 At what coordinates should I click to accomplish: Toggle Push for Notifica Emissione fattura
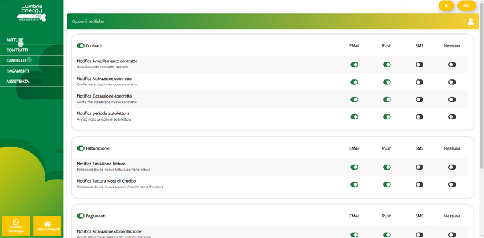click(x=387, y=167)
